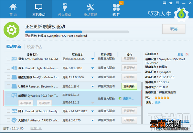Open the main menu icon in title bar
This screenshot has width=193, height=133.
point(177,3)
